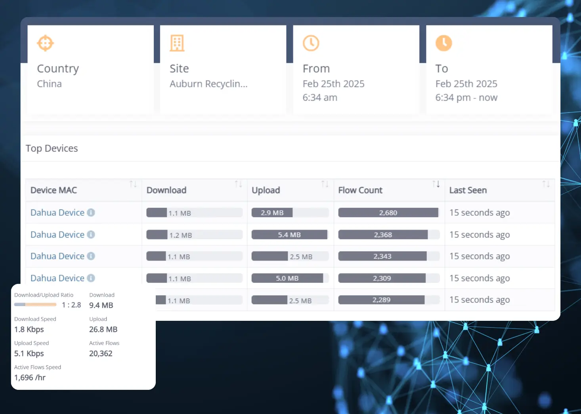Click the Country crosshair target icon
This screenshot has height=414, width=581.
click(45, 43)
